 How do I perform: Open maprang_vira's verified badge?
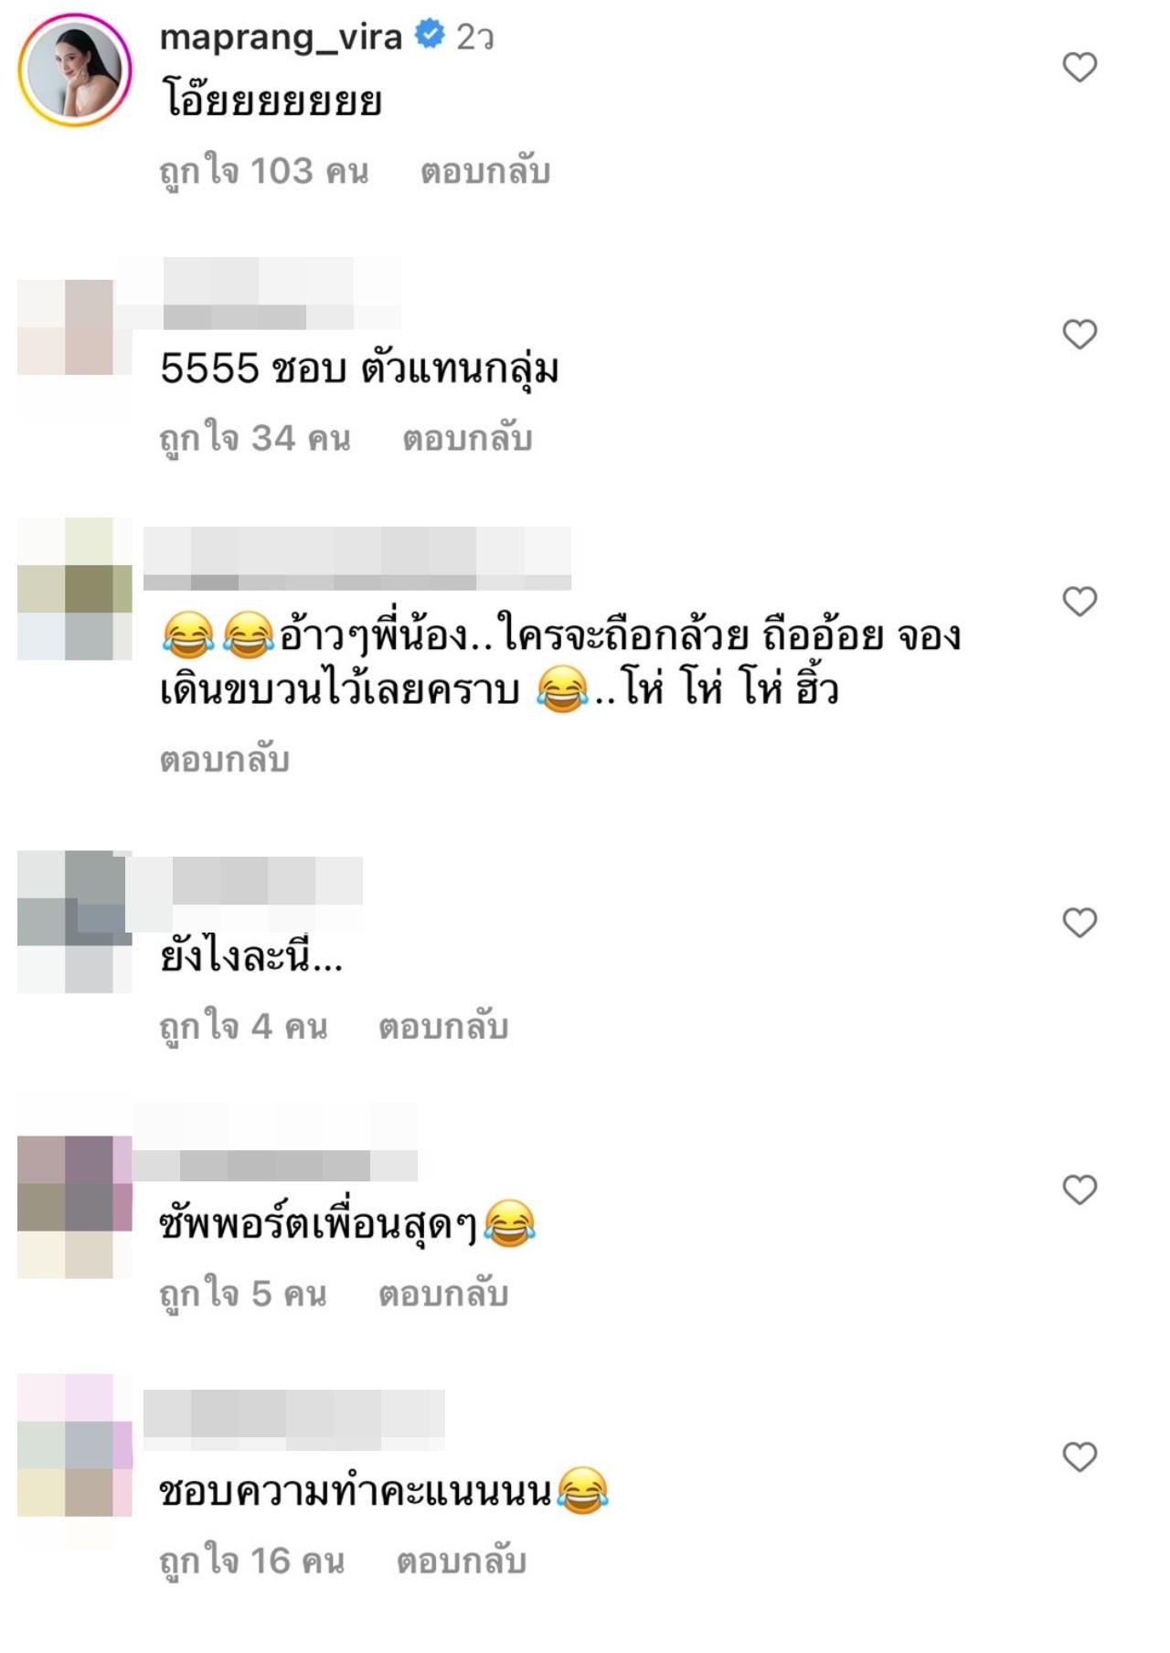pyautogui.click(x=430, y=36)
